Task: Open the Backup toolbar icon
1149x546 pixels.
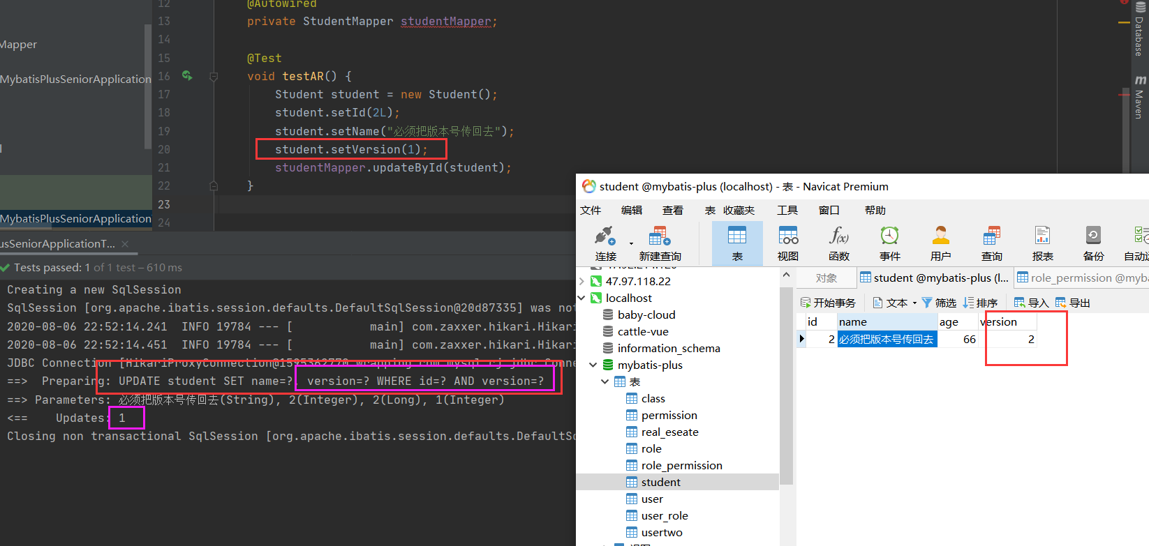Action: tap(1094, 243)
